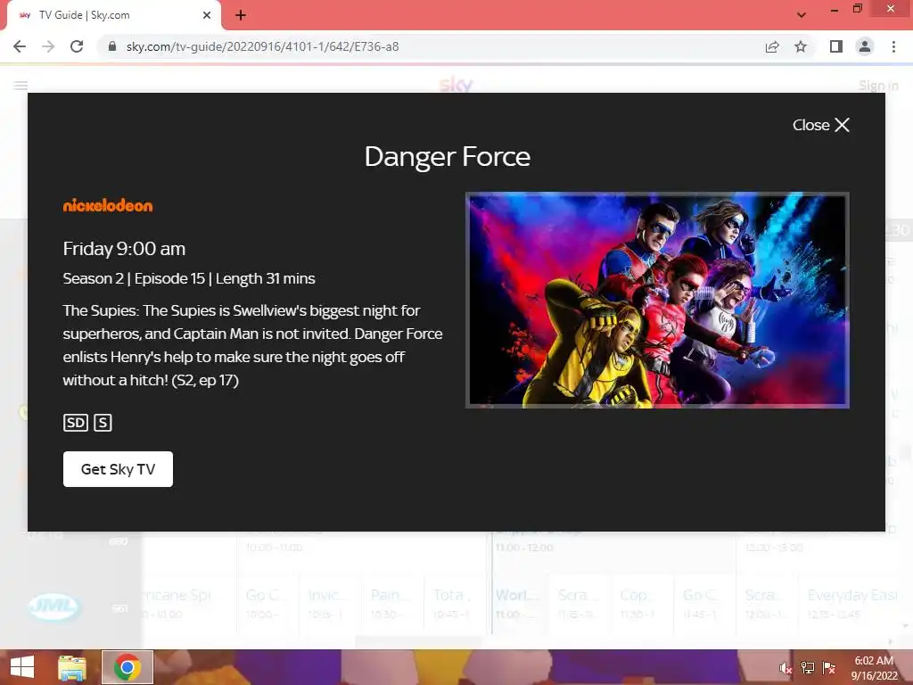Open the Action Center flag icon

pyautogui.click(x=829, y=668)
